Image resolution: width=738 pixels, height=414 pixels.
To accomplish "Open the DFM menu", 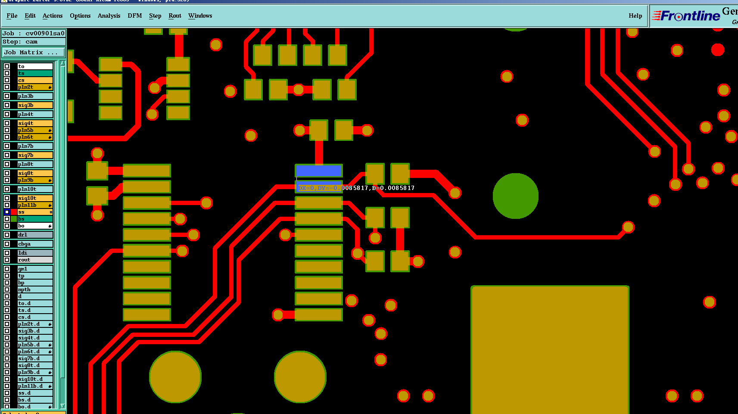I will coord(135,16).
